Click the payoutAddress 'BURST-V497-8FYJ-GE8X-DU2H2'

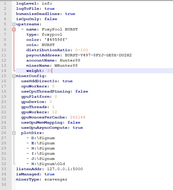[98, 55]
